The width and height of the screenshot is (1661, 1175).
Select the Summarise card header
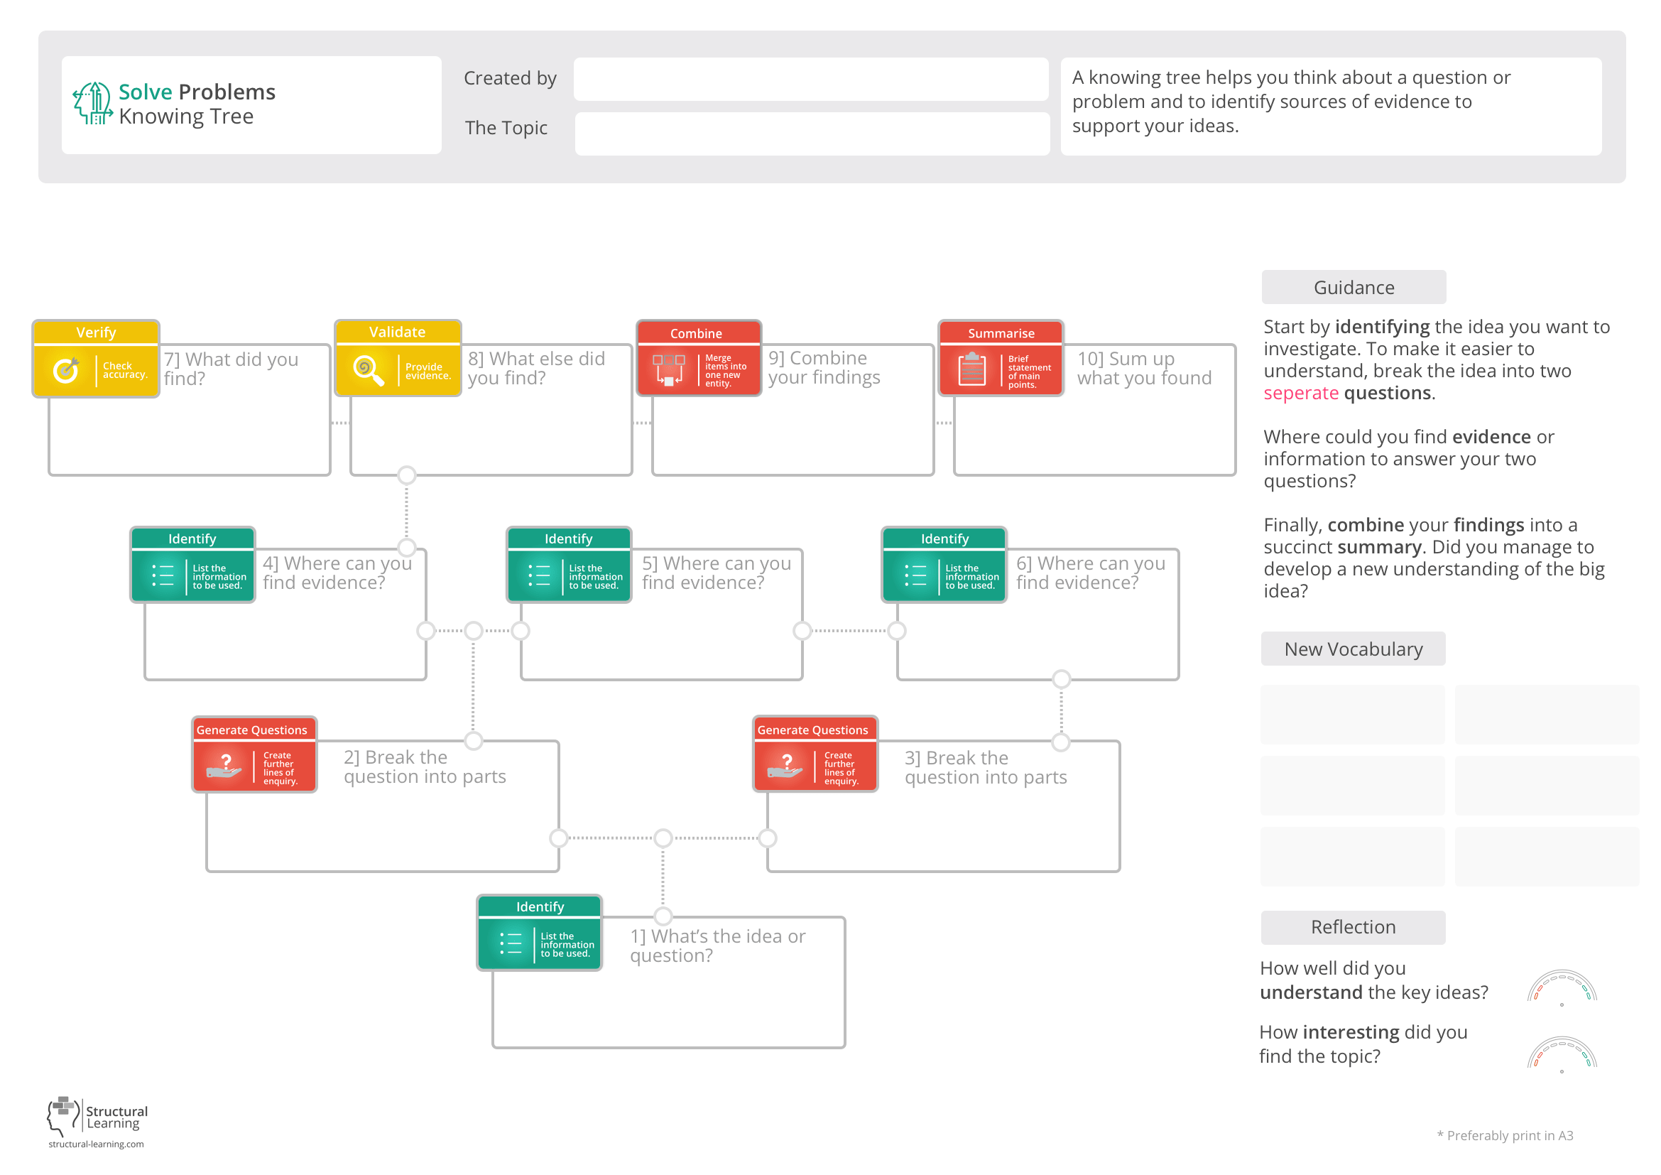(1001, 334)
